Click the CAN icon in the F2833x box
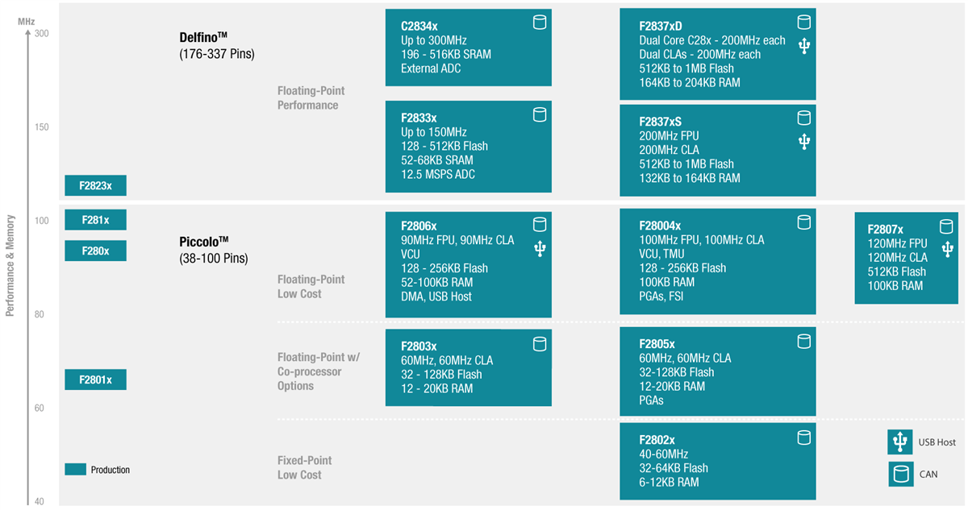Image resolution: width=968 pixels, height=510 pixels. click(x=540, y=115)
